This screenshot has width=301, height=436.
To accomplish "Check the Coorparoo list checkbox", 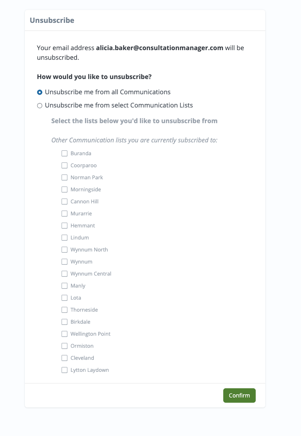I will [65, 165].
